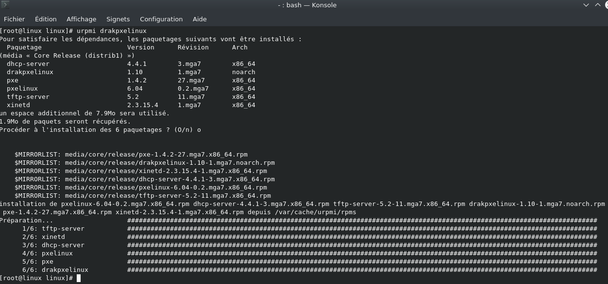Screen dimensions: 608x284
Task: Open the Affichage menu
Action: (81, 19)
